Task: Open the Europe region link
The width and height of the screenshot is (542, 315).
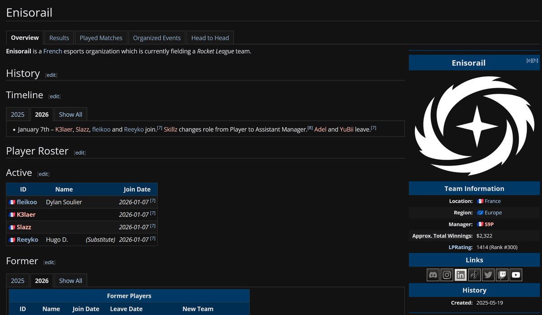Action: click(493, 213)
